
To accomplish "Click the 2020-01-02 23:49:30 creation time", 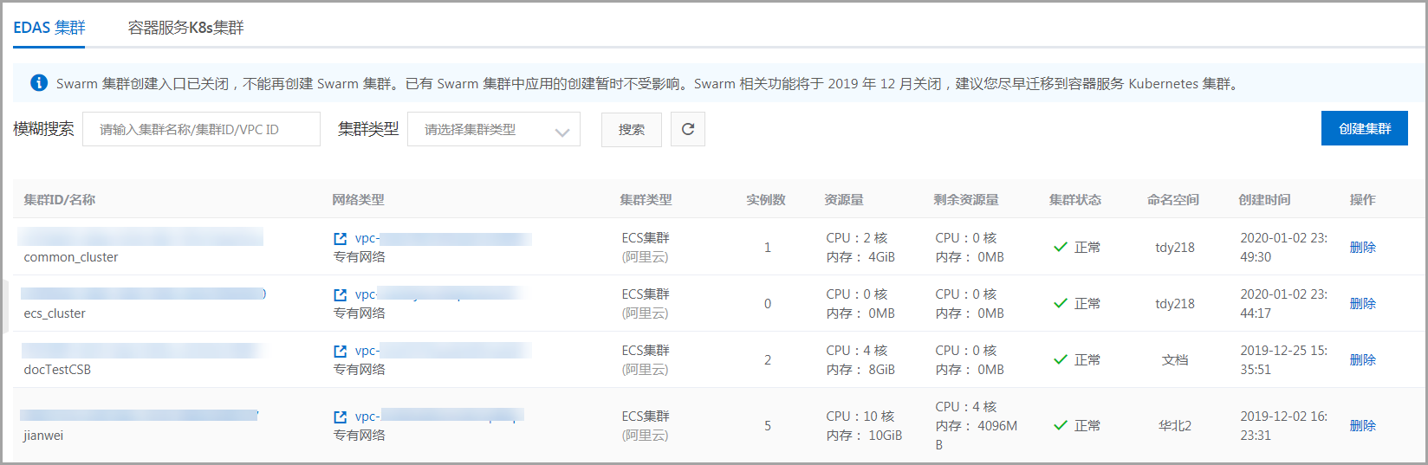I will point(1283,248).
